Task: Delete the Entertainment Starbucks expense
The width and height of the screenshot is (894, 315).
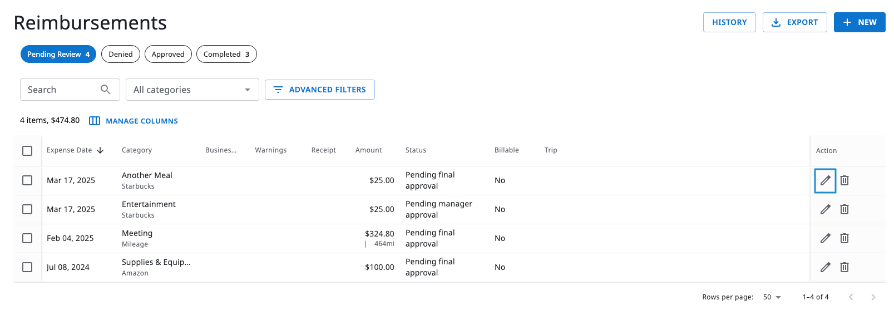Action: click(x=844, y=209)
